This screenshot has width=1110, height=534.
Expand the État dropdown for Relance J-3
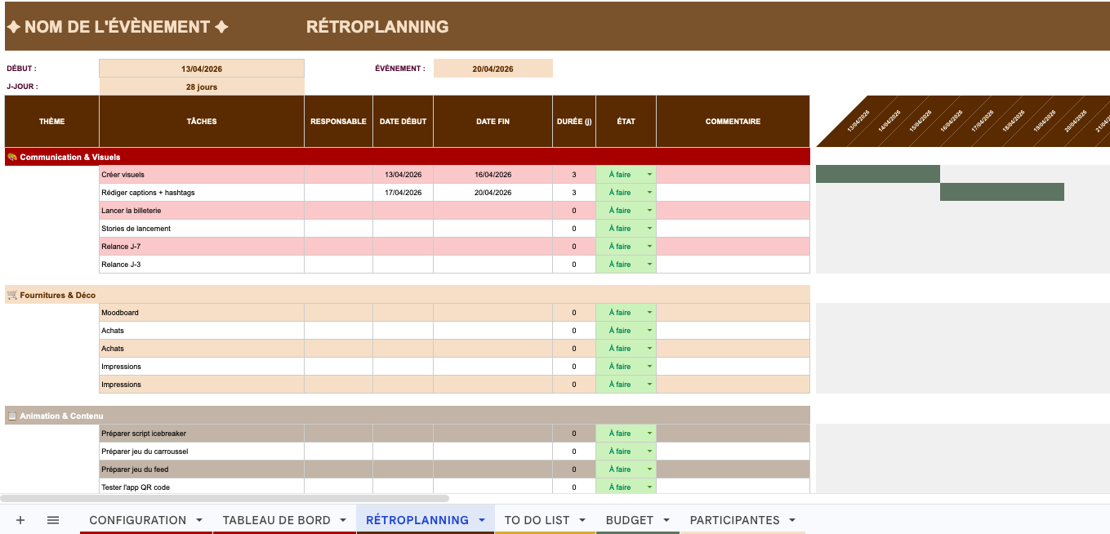pos(650,265)
